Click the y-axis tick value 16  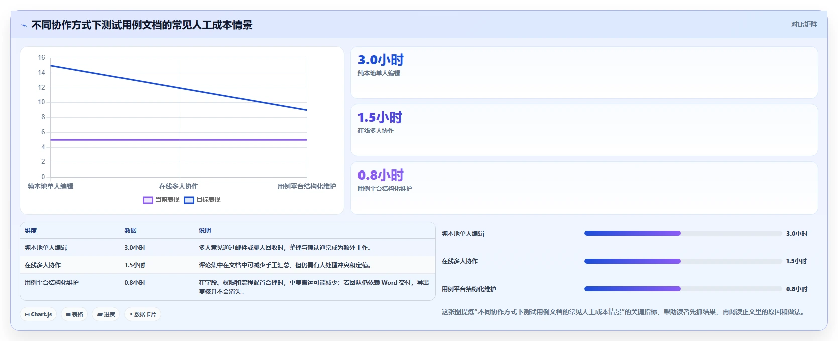click(41, 58)
